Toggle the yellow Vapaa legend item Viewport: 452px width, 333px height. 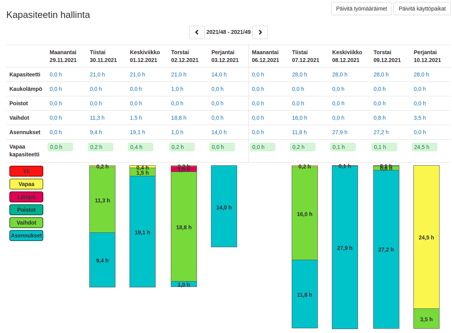[27, 184]
